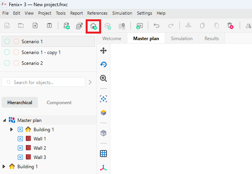Toggle the grid display icon
252x174 pixels.
tap(103, 154)
